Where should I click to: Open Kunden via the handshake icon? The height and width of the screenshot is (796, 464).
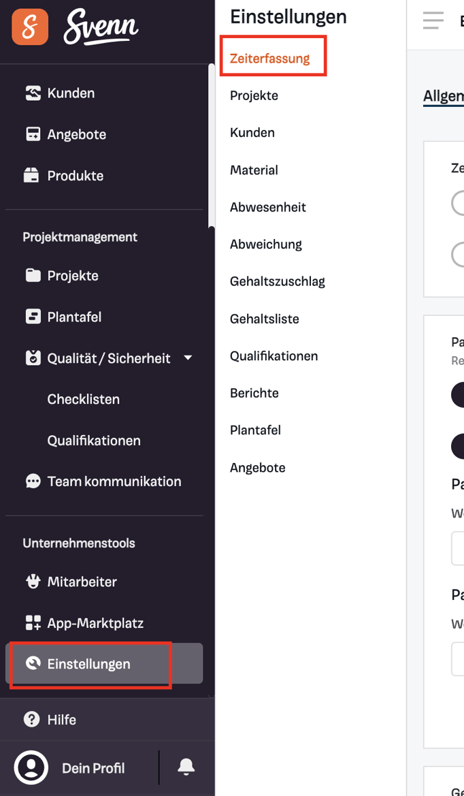(33, 93)
